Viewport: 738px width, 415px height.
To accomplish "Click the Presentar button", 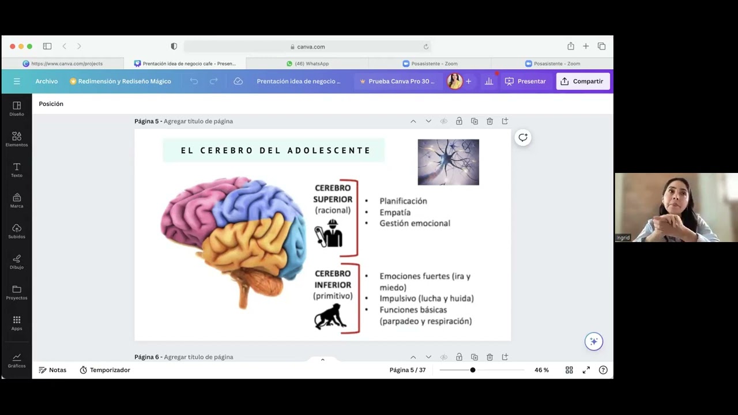I will 525,81.
